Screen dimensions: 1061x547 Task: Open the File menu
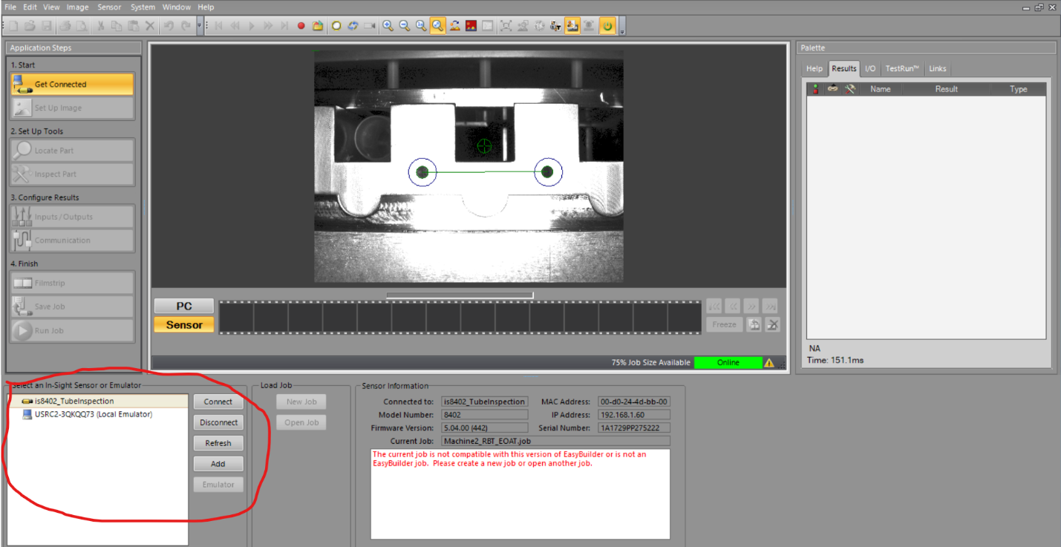10,7
